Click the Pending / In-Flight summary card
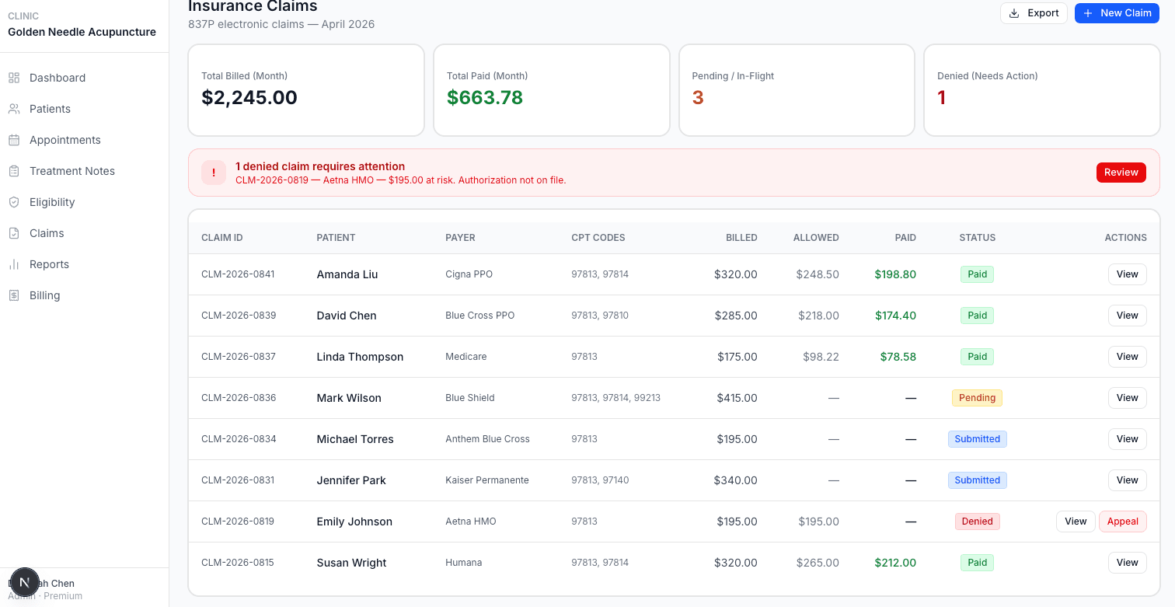1175x607 pixels. point(797,90)
